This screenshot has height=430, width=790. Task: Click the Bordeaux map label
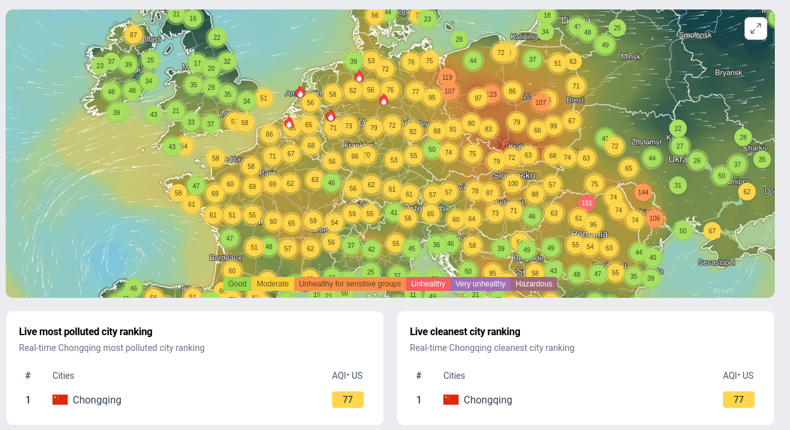[226, 257]
